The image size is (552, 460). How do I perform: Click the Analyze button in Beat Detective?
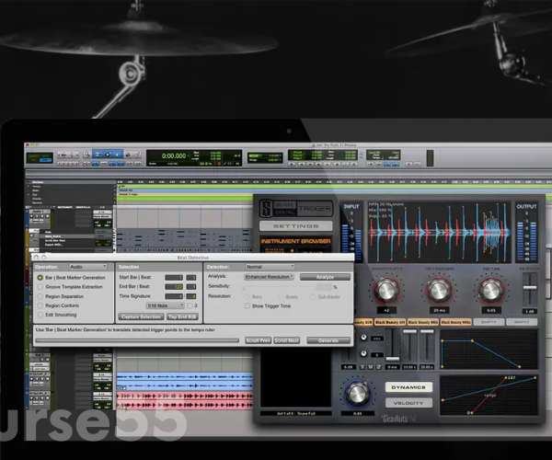pyautogui.click(x=325, y=277)
